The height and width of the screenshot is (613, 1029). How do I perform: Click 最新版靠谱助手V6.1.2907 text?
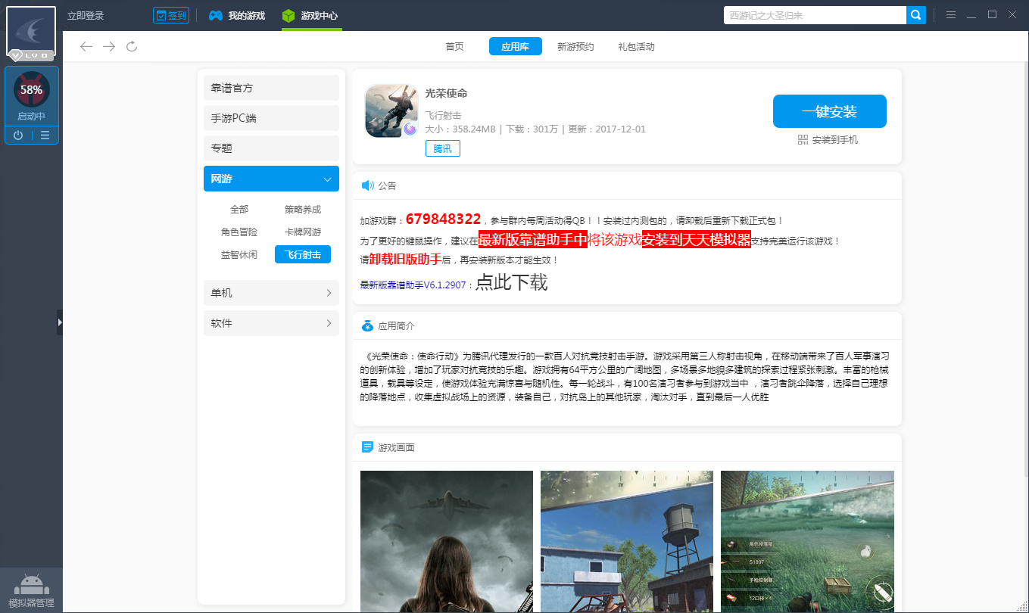point(414,285)
